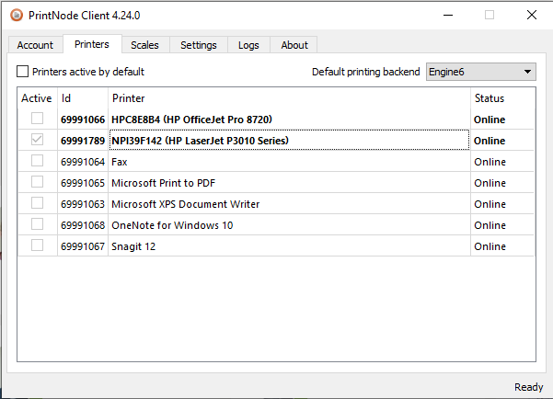553x399 pixels.
Task: View the Logs tab
Action: click(248, 45)
